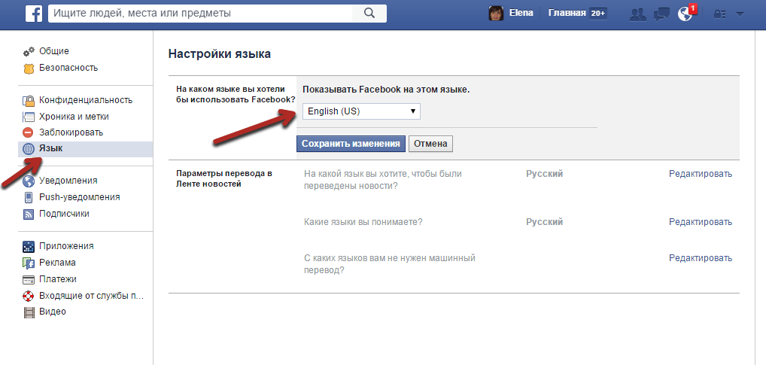Open Входящие от службы поддержки item

[92, 296]
